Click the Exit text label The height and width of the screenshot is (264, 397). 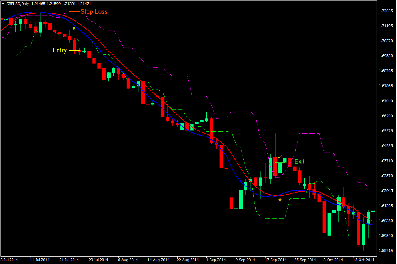pyautogui.click(x=299, y=162)
